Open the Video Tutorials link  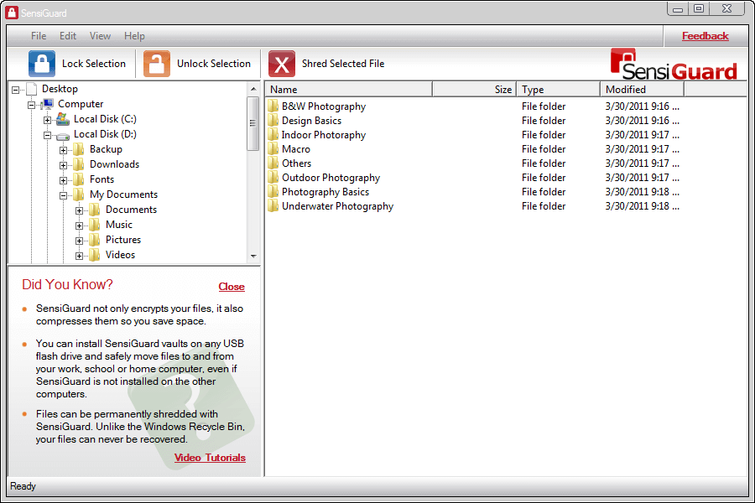pyautogui.click(x=210, y=458)
